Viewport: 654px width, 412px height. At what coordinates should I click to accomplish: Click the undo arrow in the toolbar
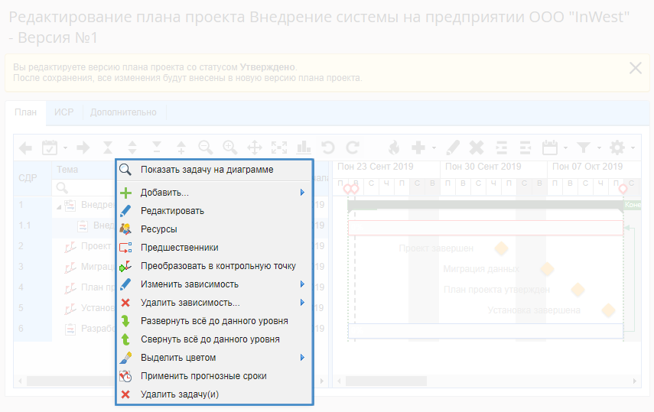pyautogui.click(x=327, y=147)
